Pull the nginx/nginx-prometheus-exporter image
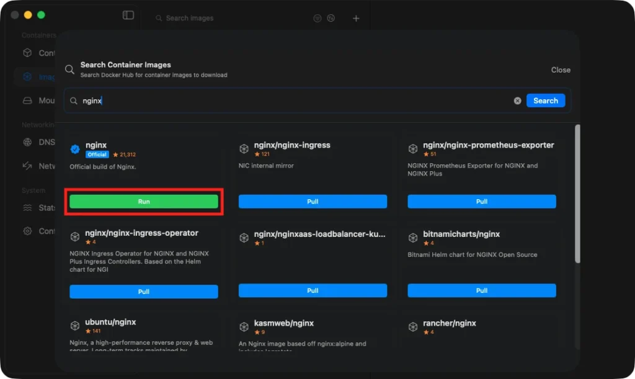 tap(481, 201)
